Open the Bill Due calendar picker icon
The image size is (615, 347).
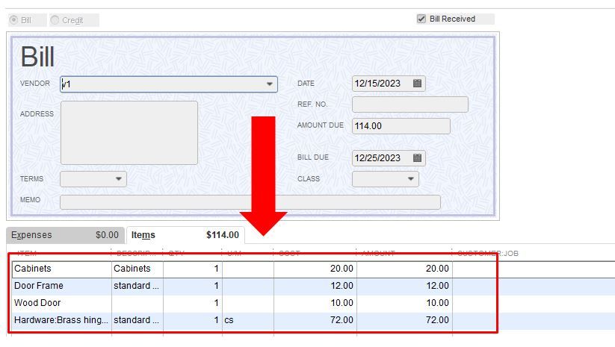[418, 157]
